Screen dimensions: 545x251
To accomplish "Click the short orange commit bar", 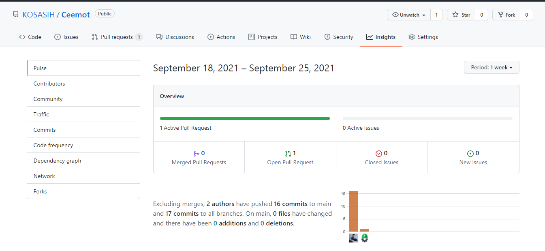I will click(365, 230).
